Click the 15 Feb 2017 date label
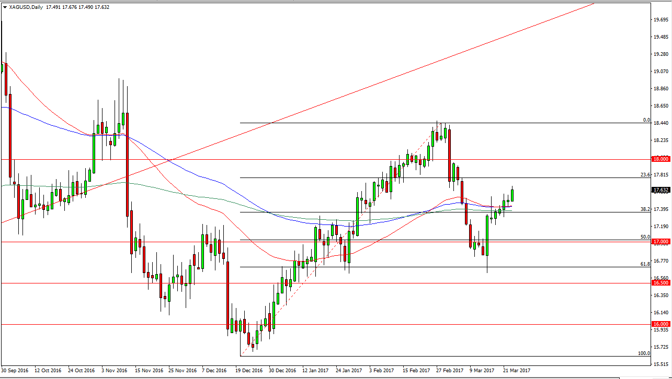 416,370
